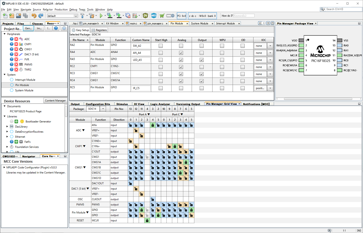Open the Production menu
The width and height of the screenshot is (363, 233).
coord(61,10)
